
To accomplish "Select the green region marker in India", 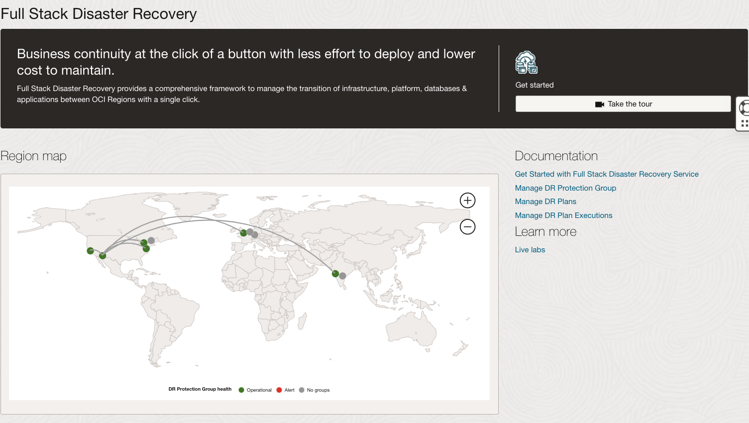I will [x=335, y=274].
